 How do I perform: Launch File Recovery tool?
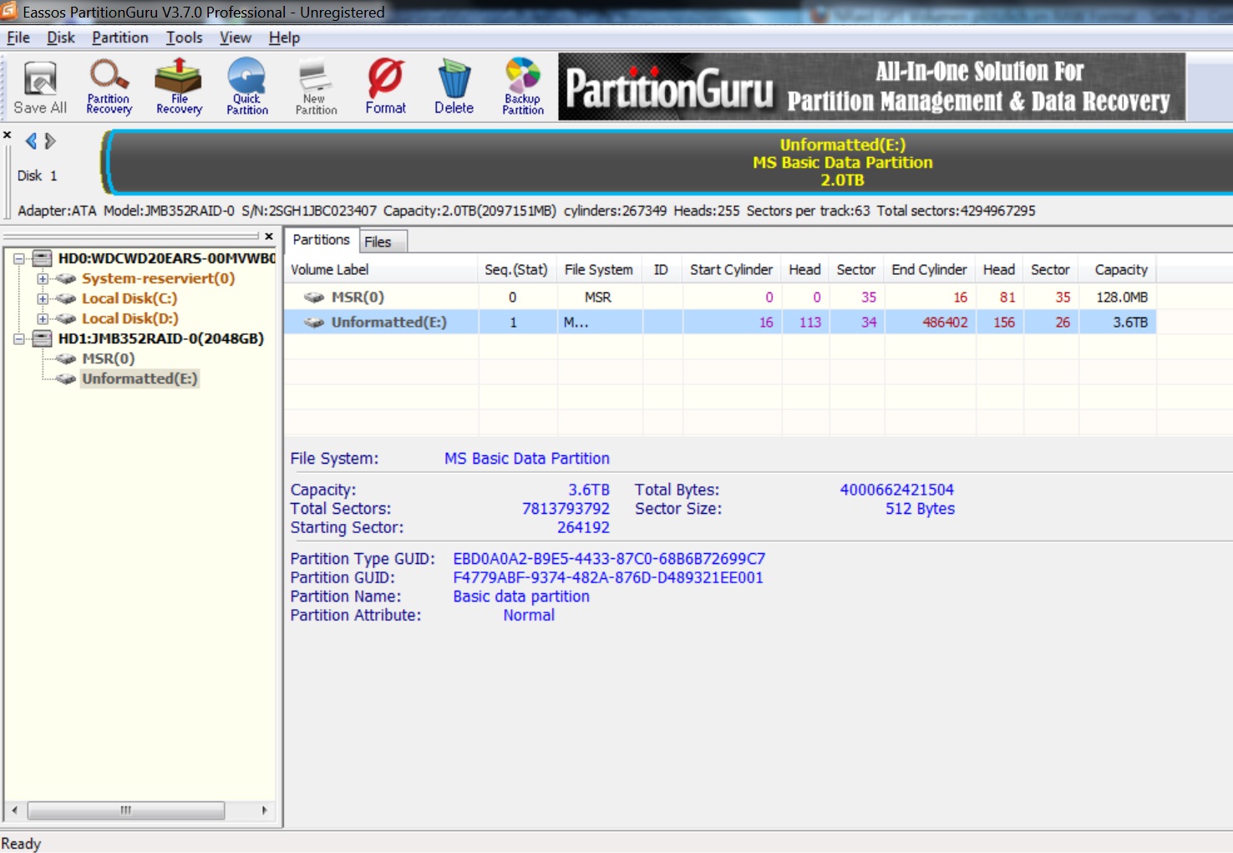point(179,87)
